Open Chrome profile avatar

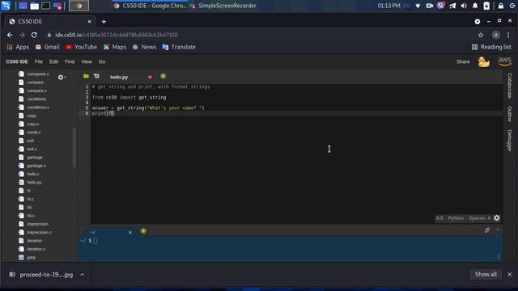[495, 35]
